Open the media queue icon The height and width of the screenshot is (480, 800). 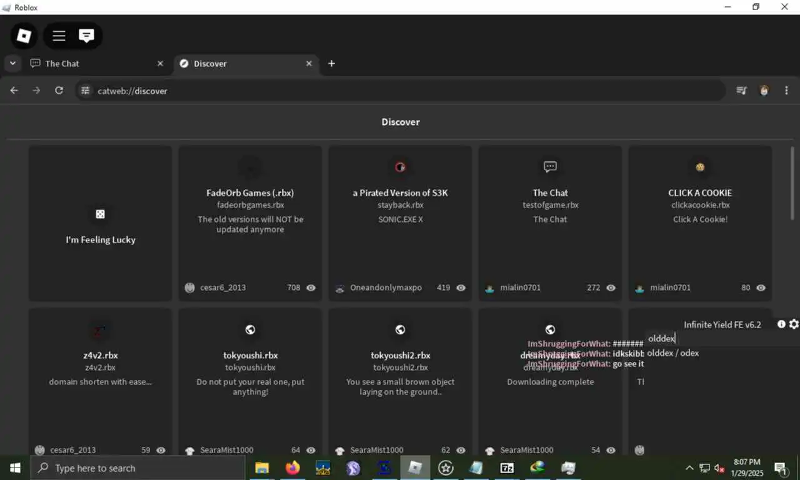(x=741, y=91)
